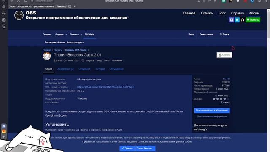Click the OBS logo in the site header

coord(19,15)
